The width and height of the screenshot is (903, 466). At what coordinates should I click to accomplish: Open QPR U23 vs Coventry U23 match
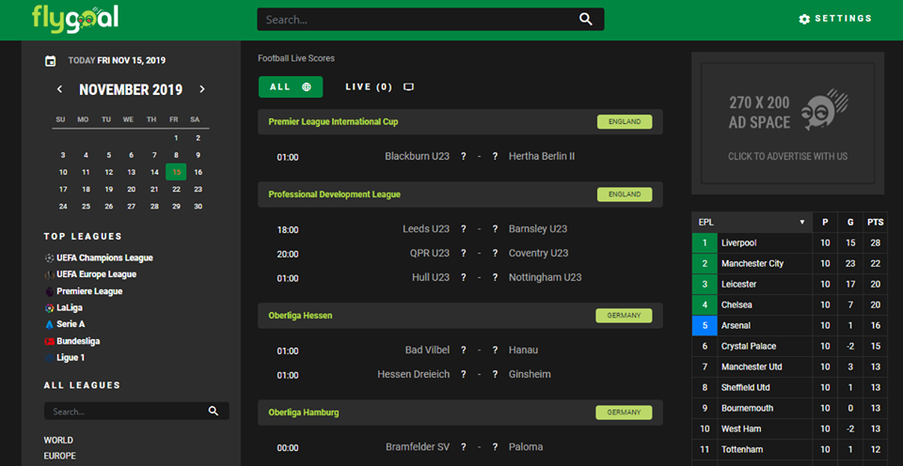click(460, 254)
